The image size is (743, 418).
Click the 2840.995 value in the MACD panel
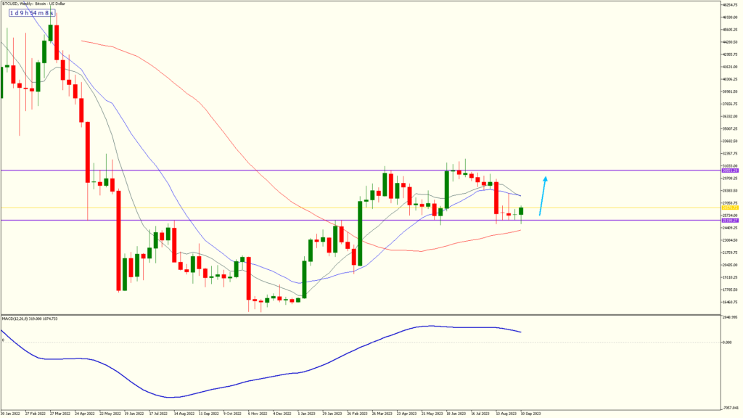coord(731,317)
